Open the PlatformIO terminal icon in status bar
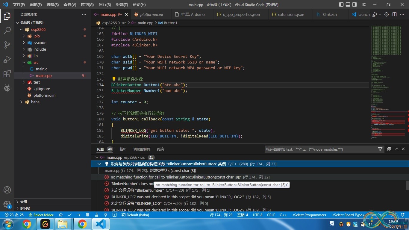The height and width of the screenshot is (230, 409). tap(114, 215)
